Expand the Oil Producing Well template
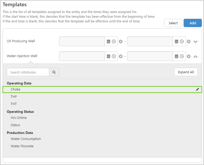This screenshot has width=204, height=165. coord(195,41)
